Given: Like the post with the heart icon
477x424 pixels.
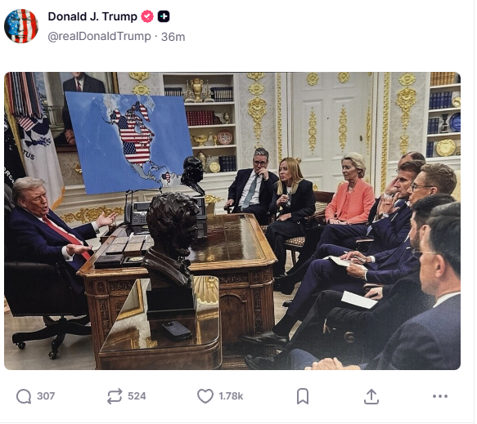Looking at the screenshot, I should pos(205,397).
